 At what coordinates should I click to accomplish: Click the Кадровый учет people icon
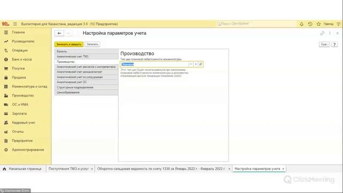[6, 123]
